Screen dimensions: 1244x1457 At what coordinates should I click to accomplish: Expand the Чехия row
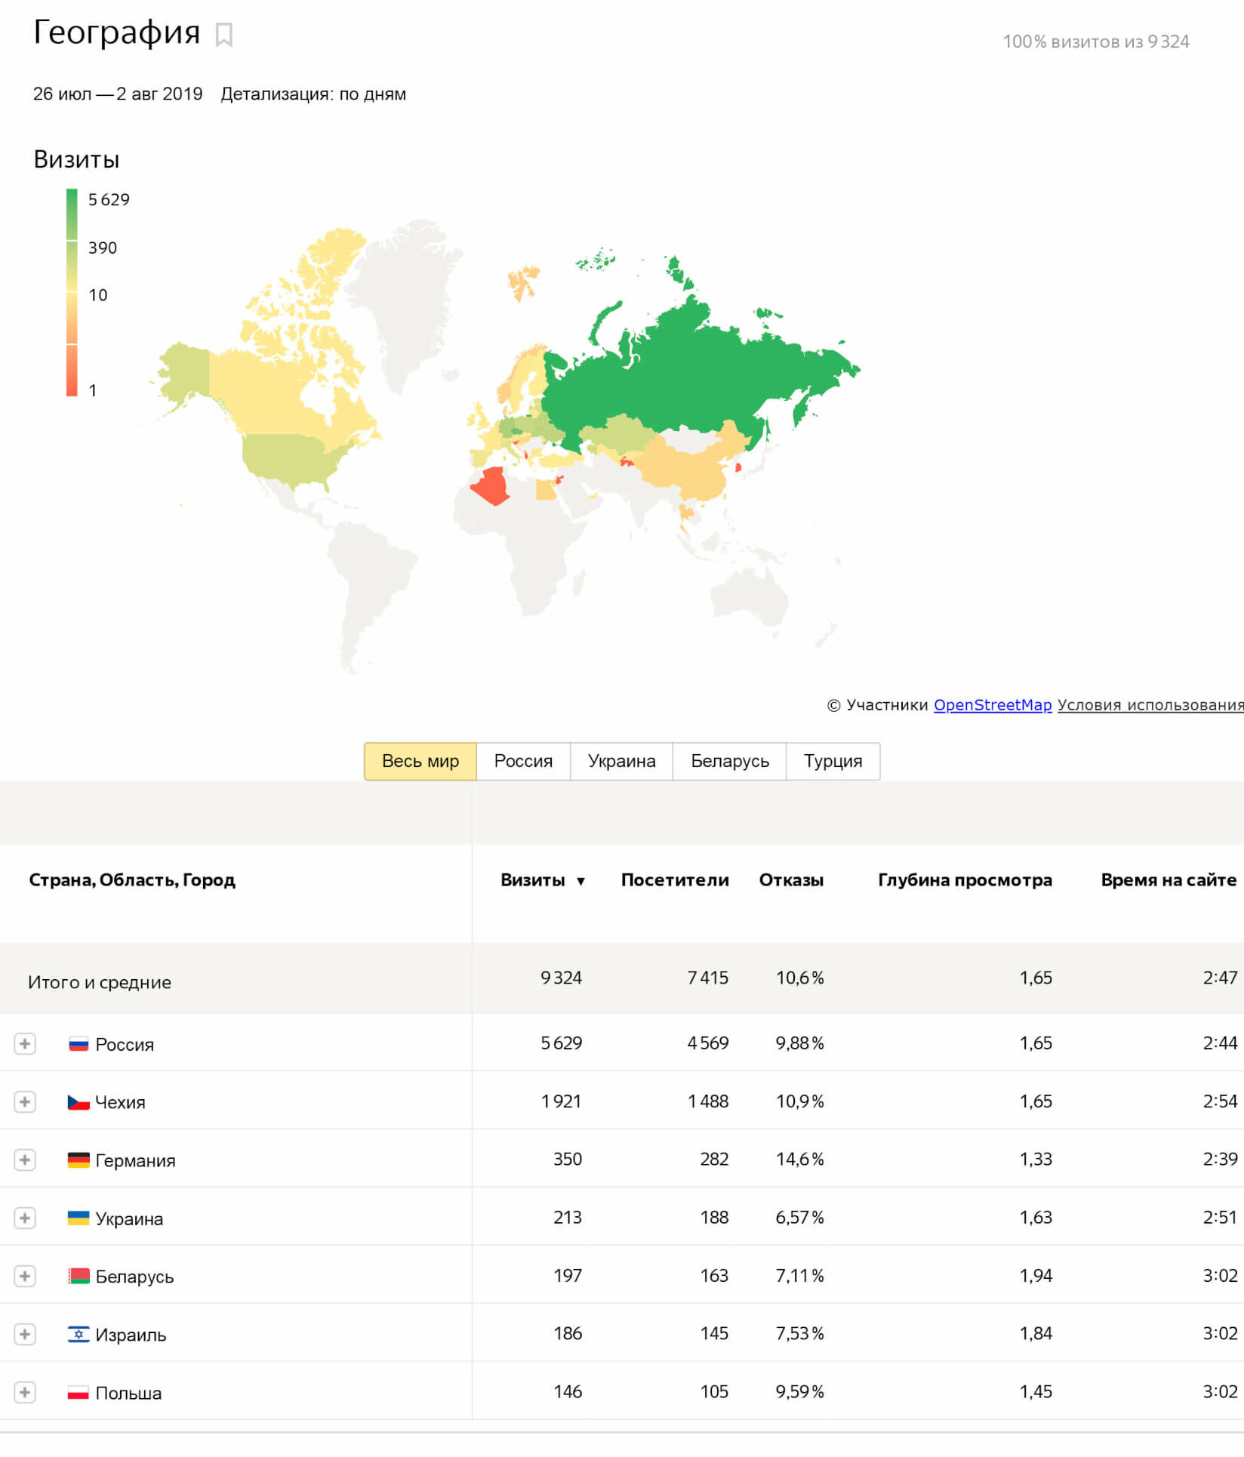(25, 1101)
